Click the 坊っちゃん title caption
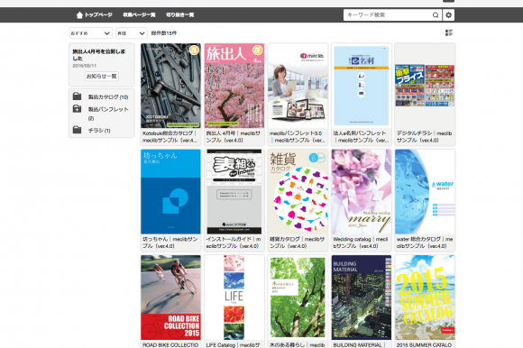 (x=170, y=243)
